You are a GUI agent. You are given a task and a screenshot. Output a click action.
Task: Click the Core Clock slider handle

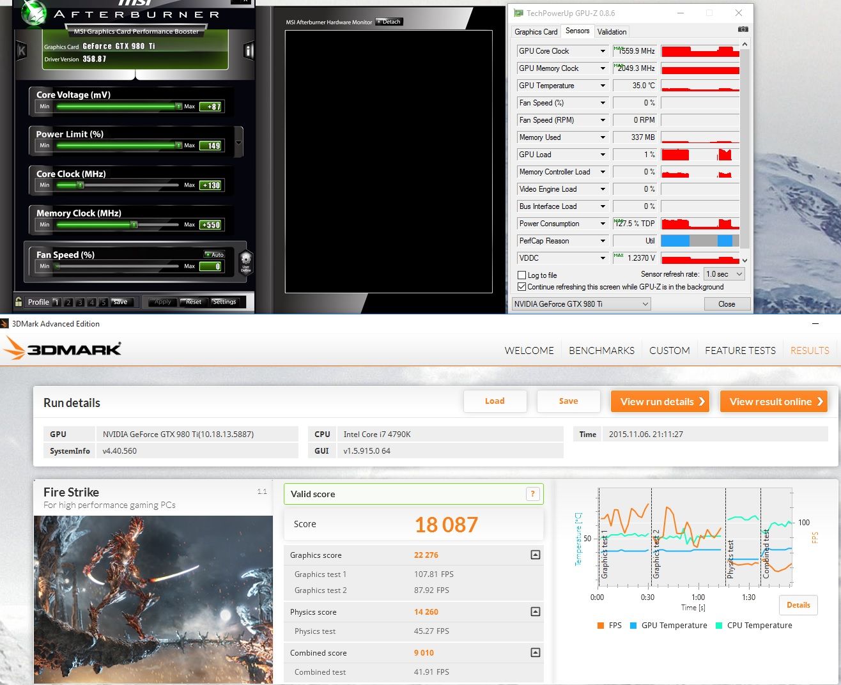(81, 185)
